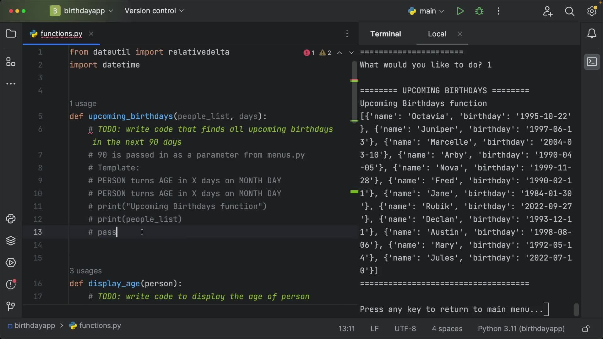
Task: Select the functions.py editor tab
Action: pyautogui.click(x=61, y=34)
